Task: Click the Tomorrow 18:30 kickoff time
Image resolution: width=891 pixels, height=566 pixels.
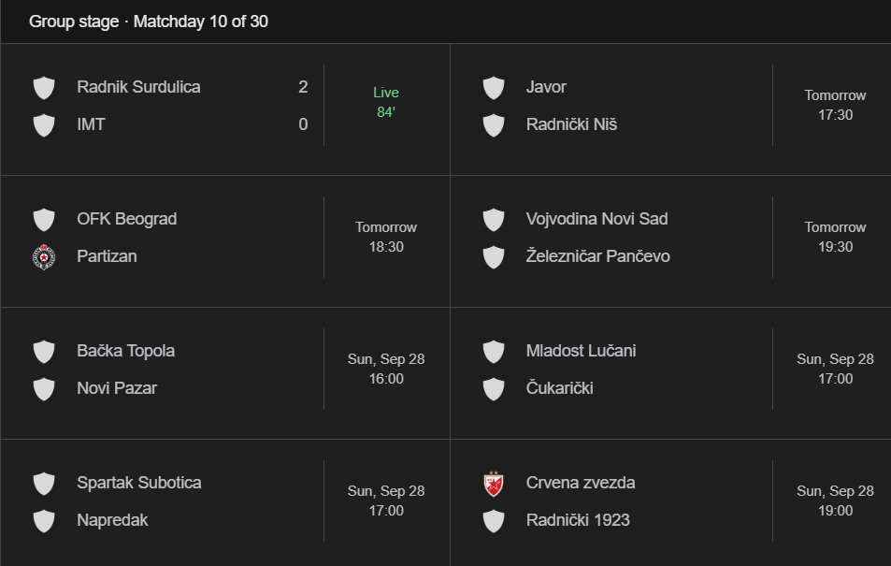Action: pyautogui.click(x=386, y=237)
